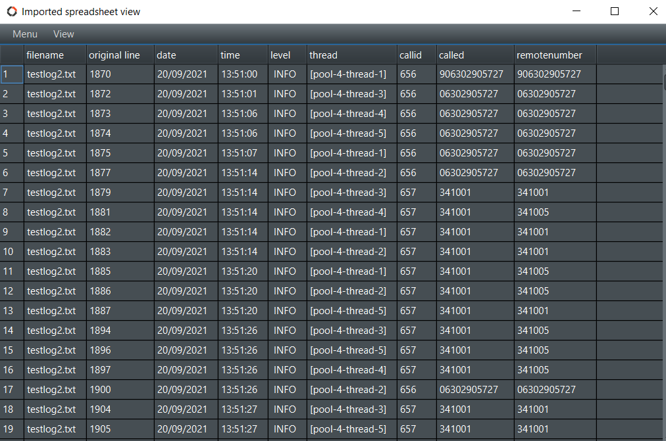
Task: Open the Menu menu
Action: pos(25,34)
